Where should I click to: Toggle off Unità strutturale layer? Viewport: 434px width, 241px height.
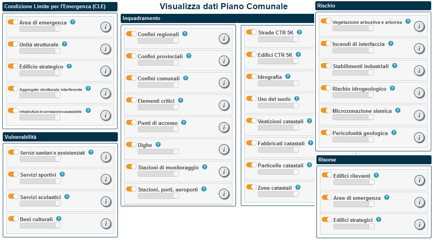(13, 44)
